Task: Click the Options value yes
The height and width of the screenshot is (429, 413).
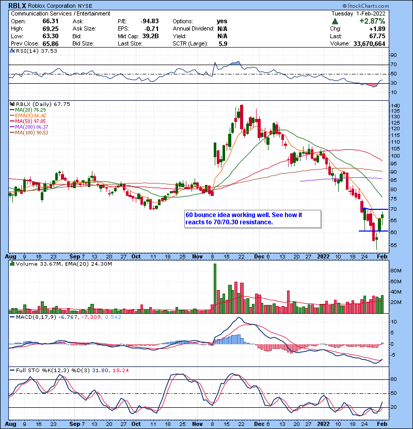Action: (x=221, y=21)
